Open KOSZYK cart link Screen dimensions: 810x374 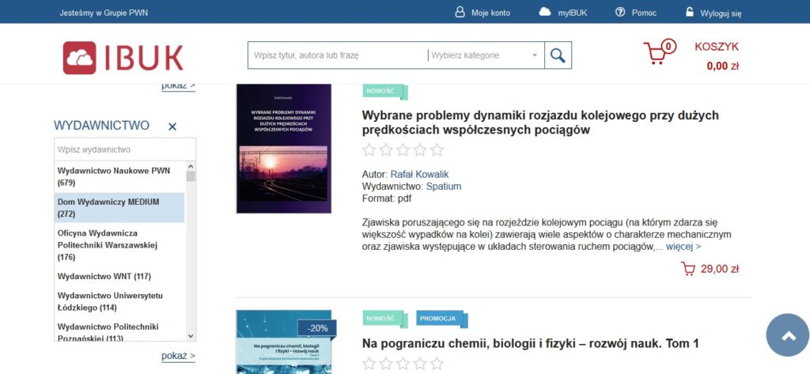[x=717, y=47]
